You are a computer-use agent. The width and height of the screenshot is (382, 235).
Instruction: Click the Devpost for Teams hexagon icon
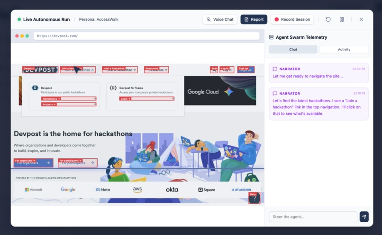(x=113, y=88)
